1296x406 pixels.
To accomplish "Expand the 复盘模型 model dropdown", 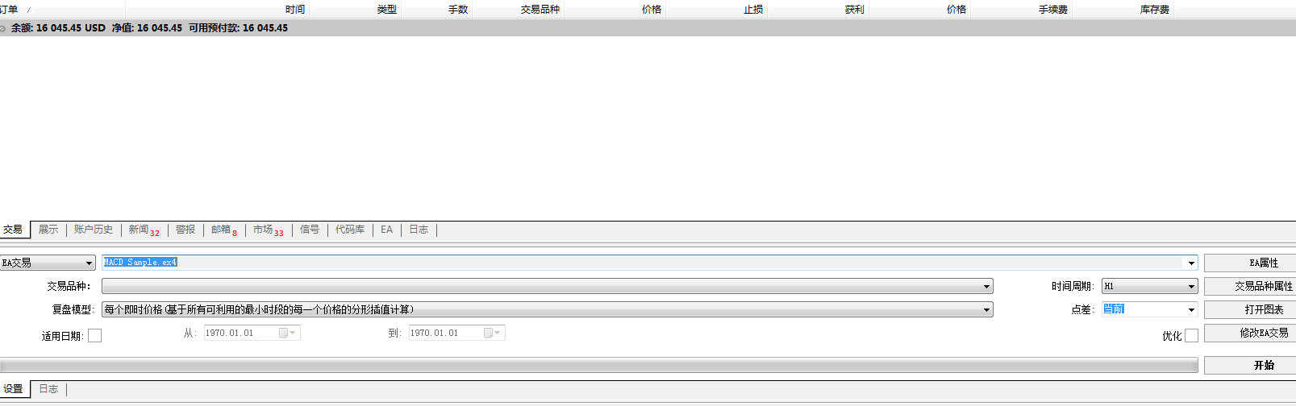I will (986, 310).
